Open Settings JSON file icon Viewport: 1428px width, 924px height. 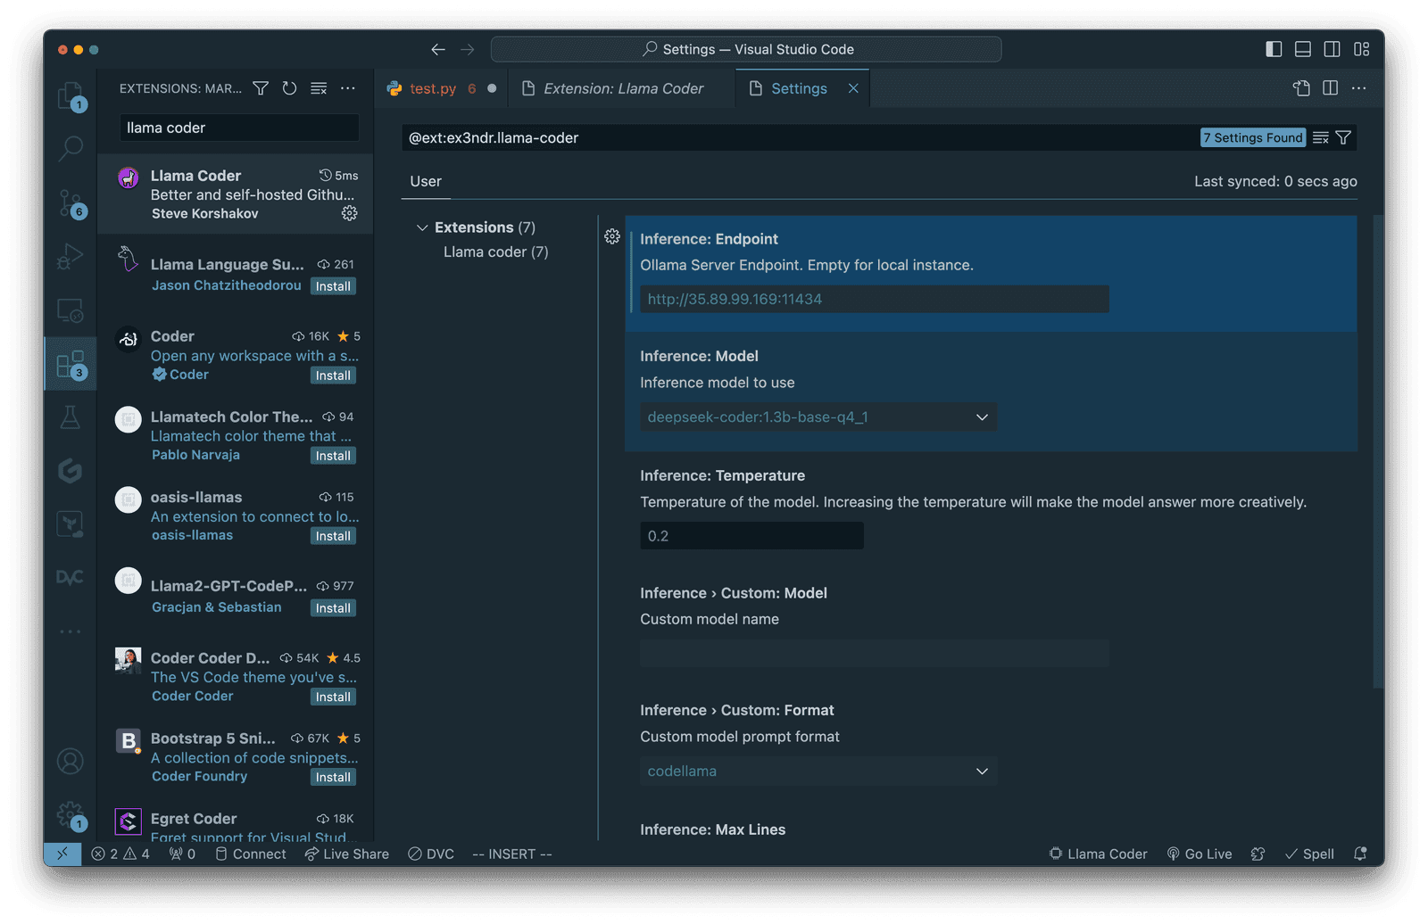1301,88
